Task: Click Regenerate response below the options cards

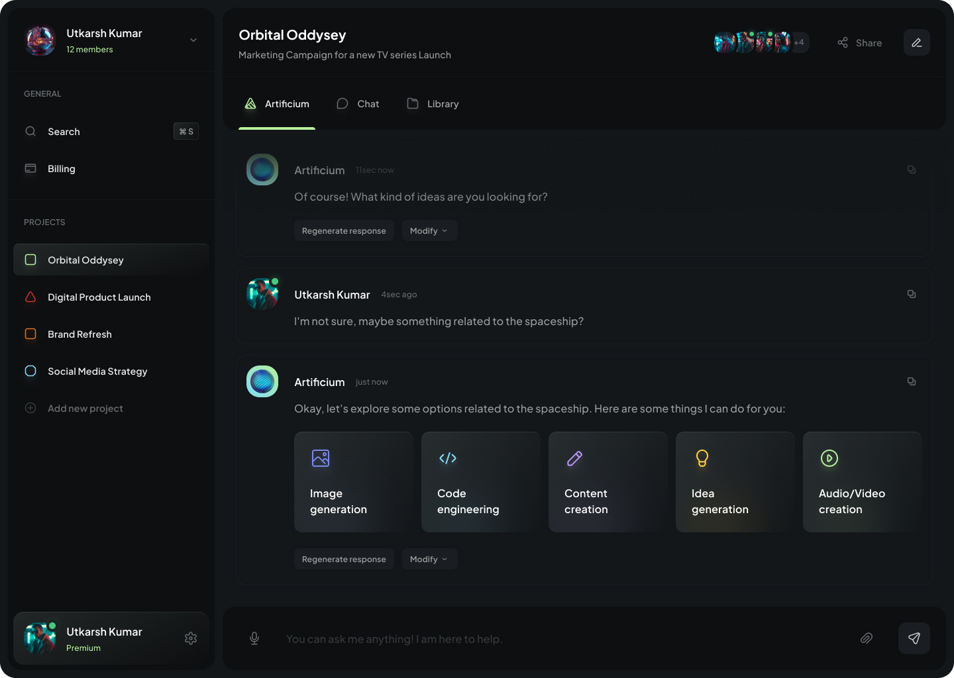Action: [344, 559]
